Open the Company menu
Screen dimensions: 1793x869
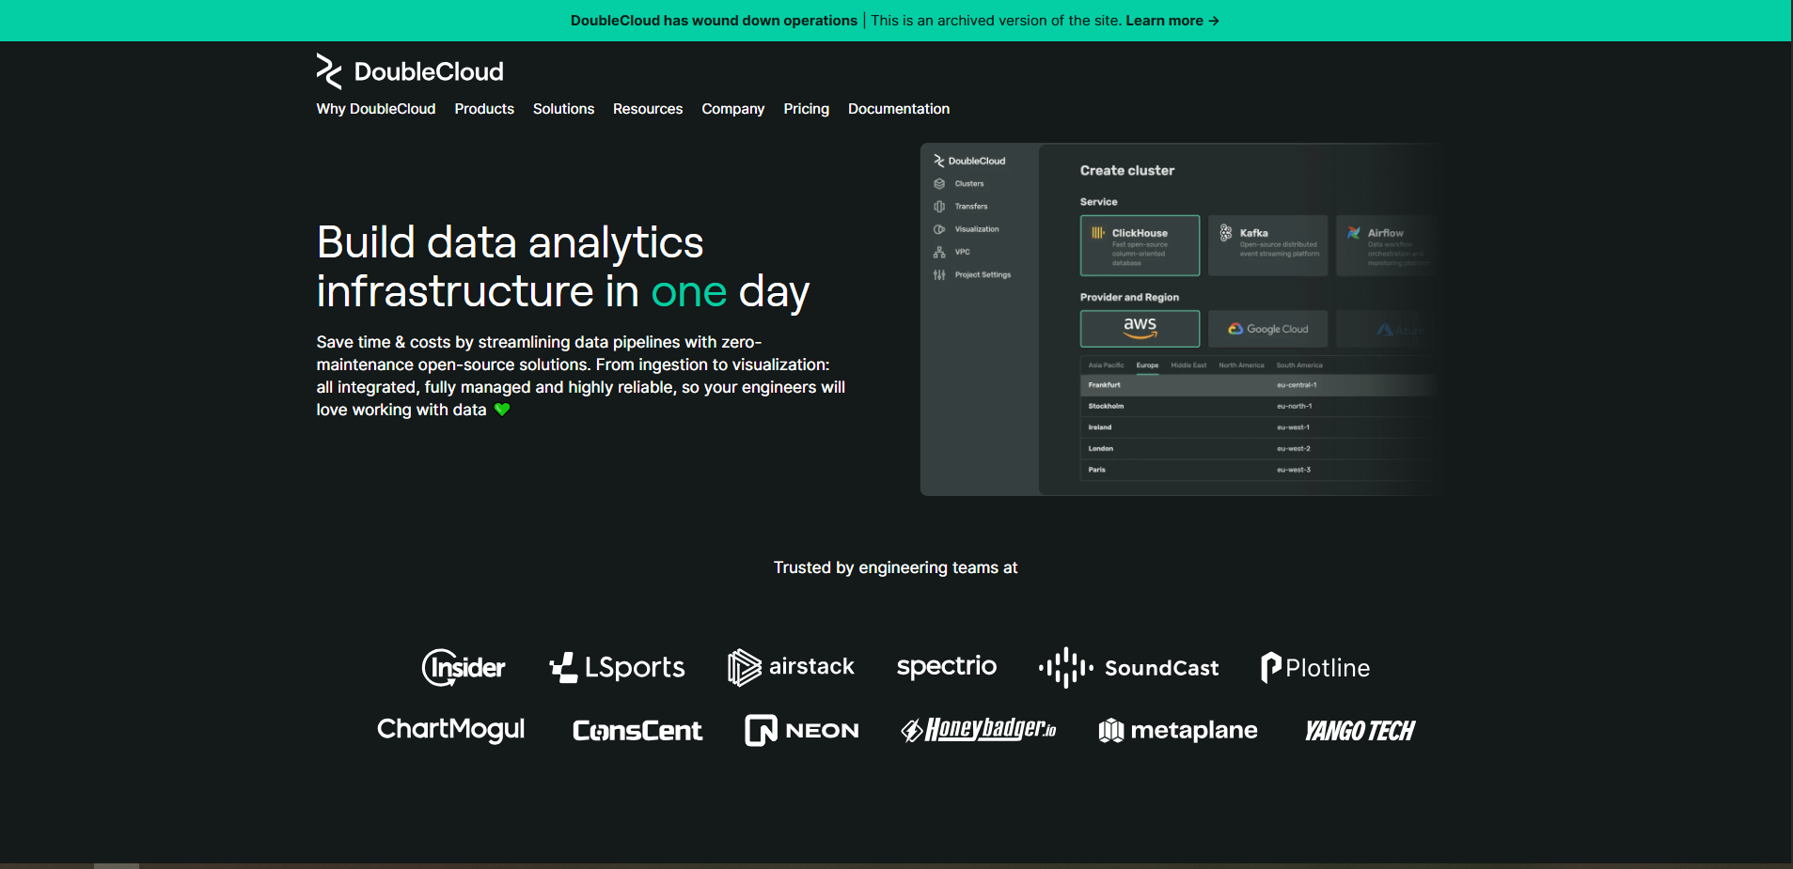(x=733, y=109)
